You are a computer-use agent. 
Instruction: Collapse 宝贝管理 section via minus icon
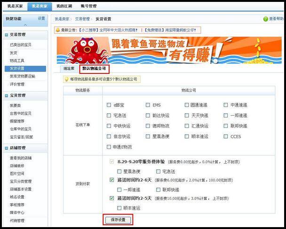coord(7,95)
